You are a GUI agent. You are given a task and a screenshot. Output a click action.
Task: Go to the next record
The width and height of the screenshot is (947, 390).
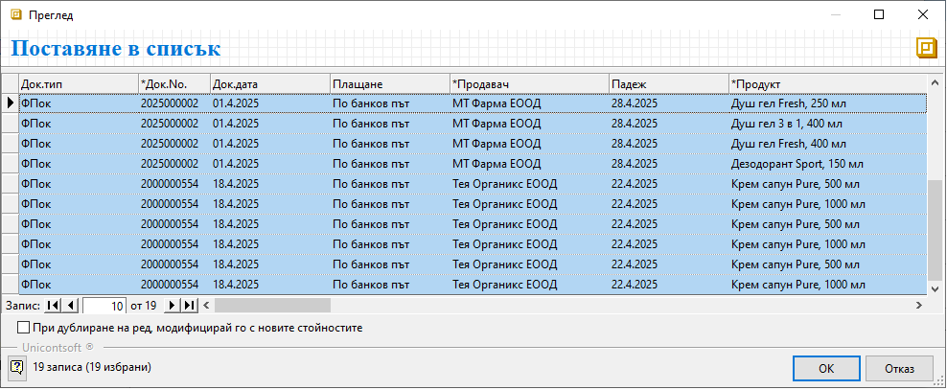(173, 306)
